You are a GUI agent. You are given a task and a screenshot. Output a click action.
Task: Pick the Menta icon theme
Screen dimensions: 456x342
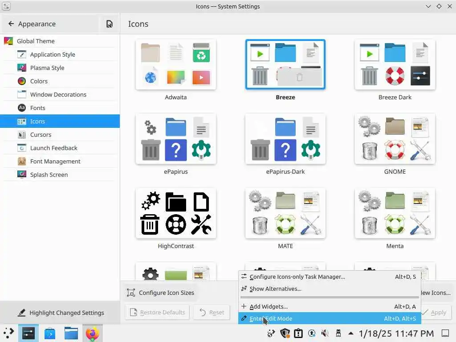(x=395, y=213)
